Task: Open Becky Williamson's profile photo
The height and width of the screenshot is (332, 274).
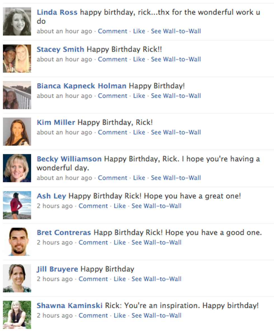Action: (17, 168)
